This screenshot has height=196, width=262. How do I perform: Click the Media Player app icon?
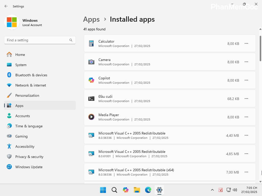(x=91, y=117)
